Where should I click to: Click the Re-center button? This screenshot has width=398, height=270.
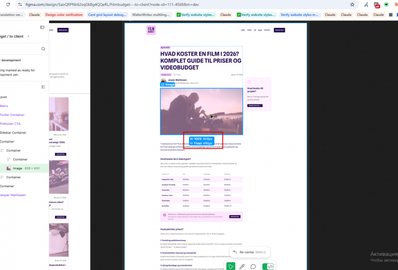[250, 252]
